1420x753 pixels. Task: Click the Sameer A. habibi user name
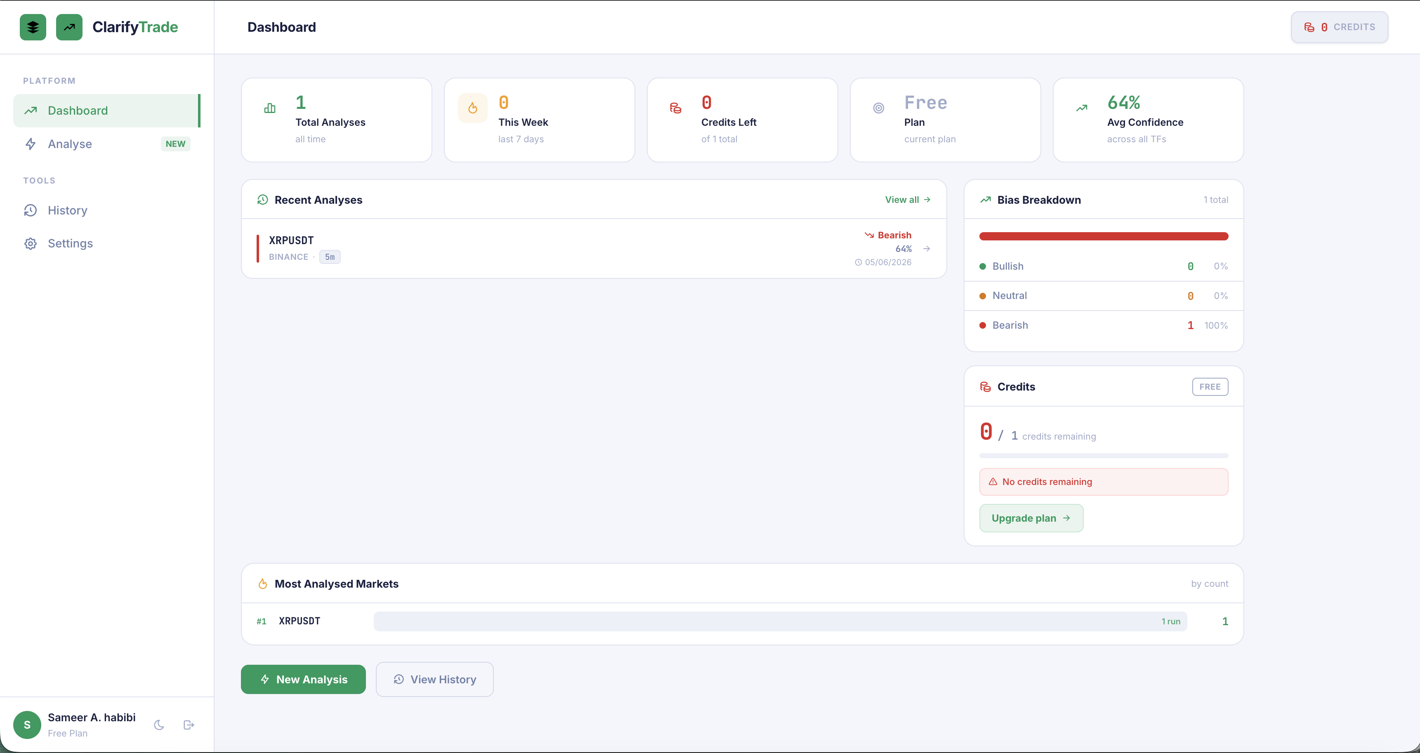(92, 717)
